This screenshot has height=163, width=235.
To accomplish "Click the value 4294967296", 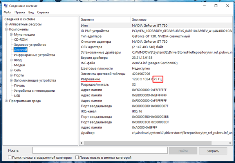I will [x=141, y=74].
